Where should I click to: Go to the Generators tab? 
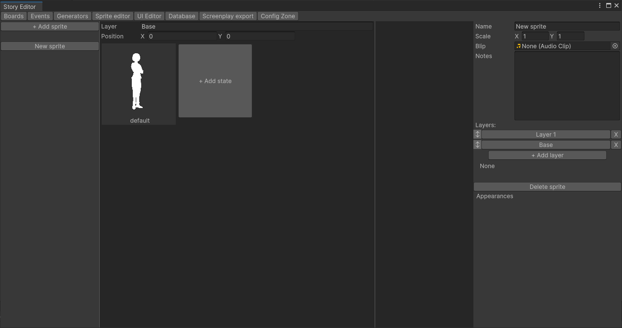click(72, 16)
